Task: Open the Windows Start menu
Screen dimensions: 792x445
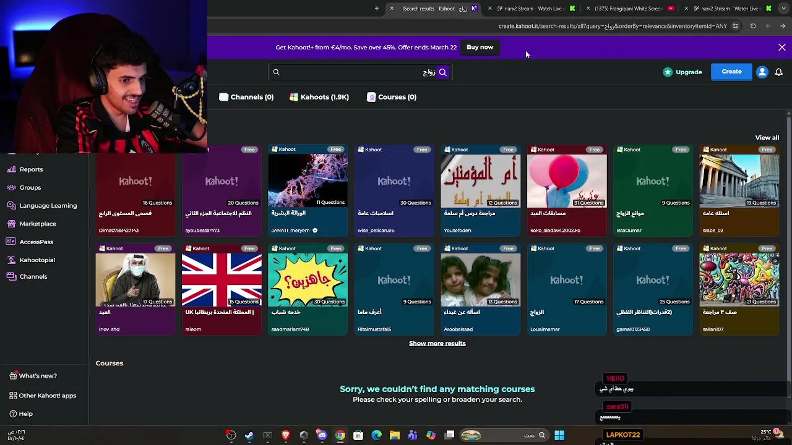Action: click(559, 435)
